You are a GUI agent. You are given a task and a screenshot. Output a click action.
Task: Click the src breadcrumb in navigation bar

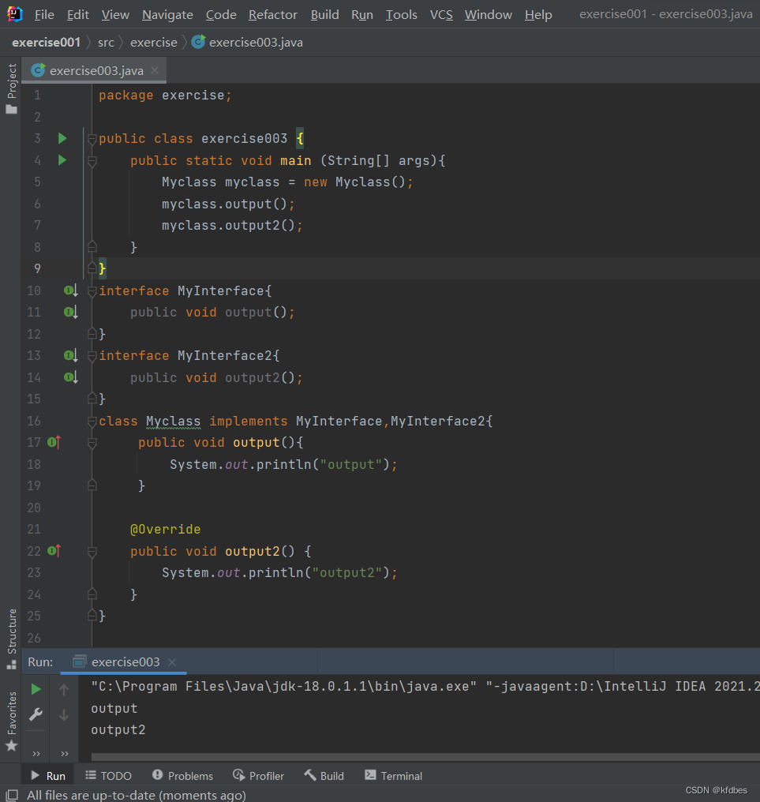tap(106, 42)
